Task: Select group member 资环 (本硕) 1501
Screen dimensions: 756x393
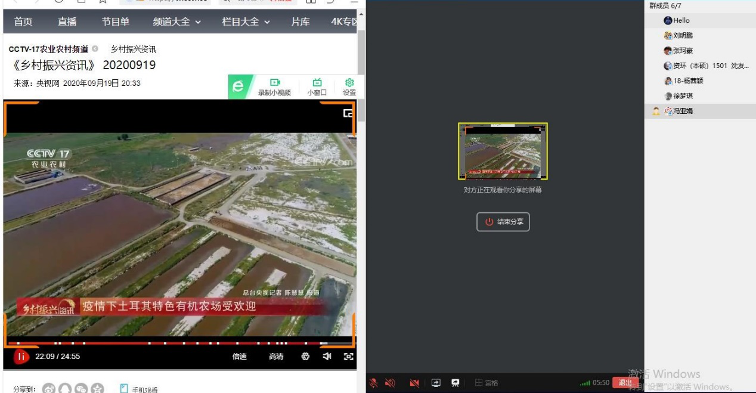Action: [700, 66]
